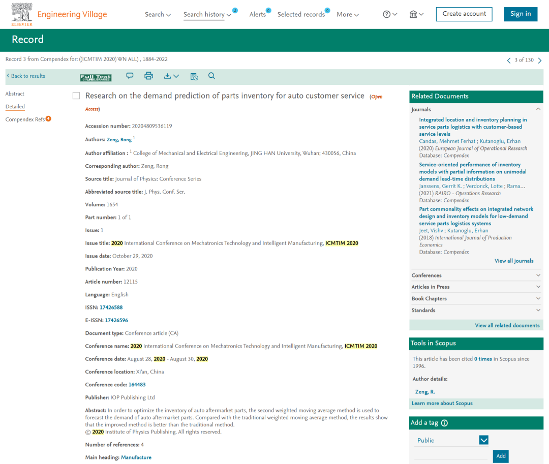This screenshot has height=464, width=549.
Task: Click the tag name input field
Action: [450, 455]
